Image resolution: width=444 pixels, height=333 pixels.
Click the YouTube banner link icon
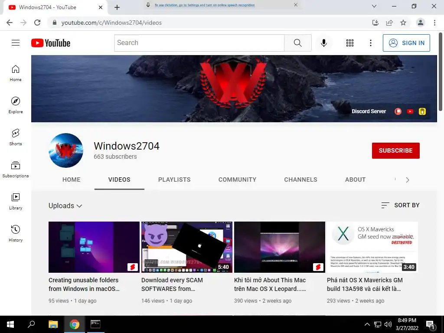410,111
